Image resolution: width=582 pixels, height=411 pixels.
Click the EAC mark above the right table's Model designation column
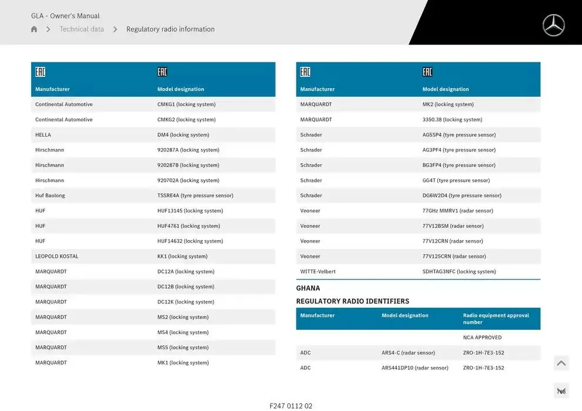pos(427,72)
